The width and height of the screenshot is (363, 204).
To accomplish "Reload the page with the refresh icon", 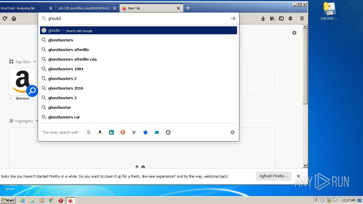I will pos(5,18).
